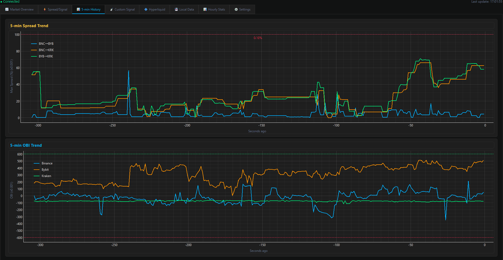Click the orange BNC→KRK legend line swatch

[x=34, y=50]
